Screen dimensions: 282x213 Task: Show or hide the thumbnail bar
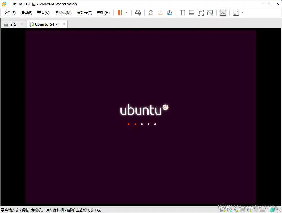pos(192,13)
